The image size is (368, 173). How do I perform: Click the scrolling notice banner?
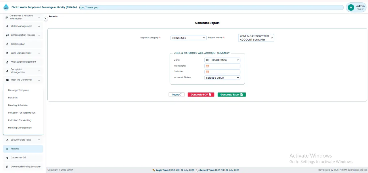[211, 7]
